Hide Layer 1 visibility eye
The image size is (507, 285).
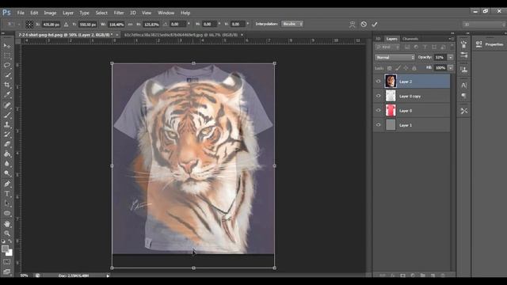tap(379, 125)
